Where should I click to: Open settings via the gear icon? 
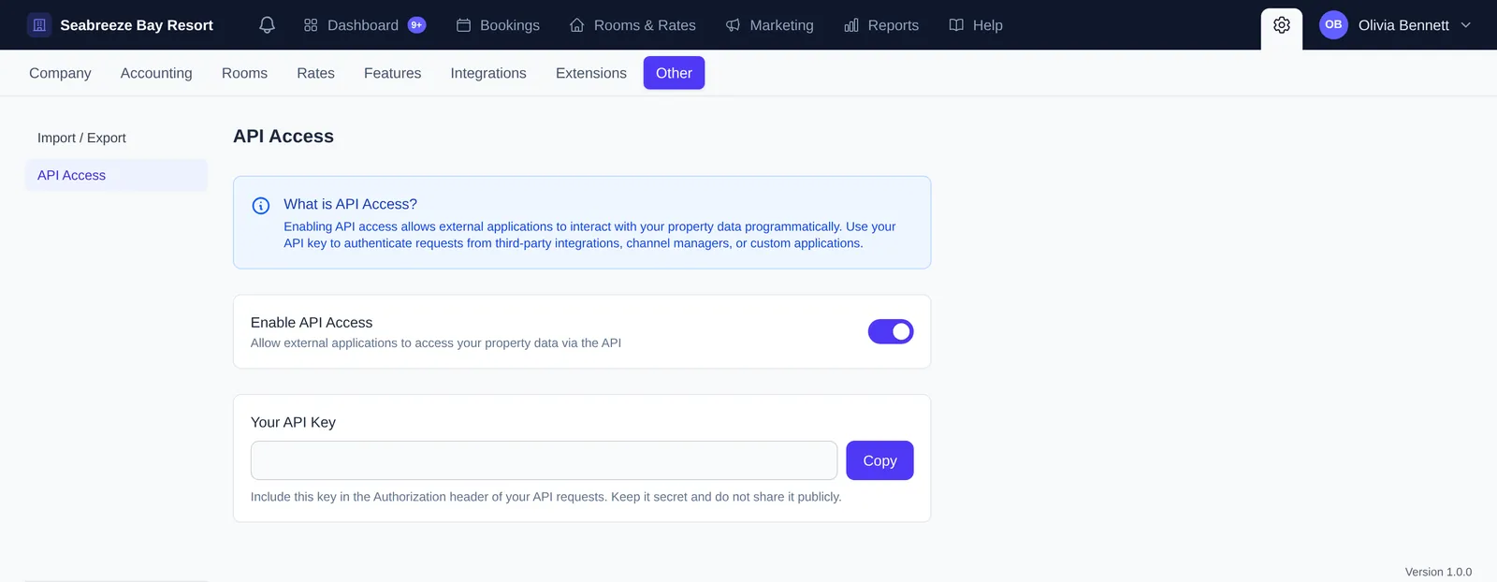(x=1282, y=25)
